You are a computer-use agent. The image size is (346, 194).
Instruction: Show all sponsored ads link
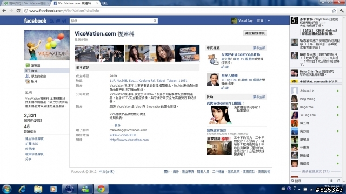259,97
